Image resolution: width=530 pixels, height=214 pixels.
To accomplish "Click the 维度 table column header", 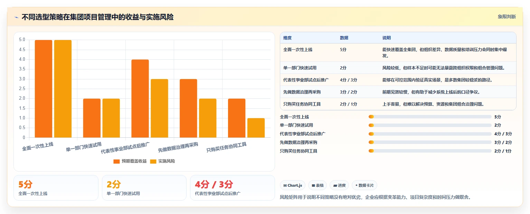I will point(287,38).
